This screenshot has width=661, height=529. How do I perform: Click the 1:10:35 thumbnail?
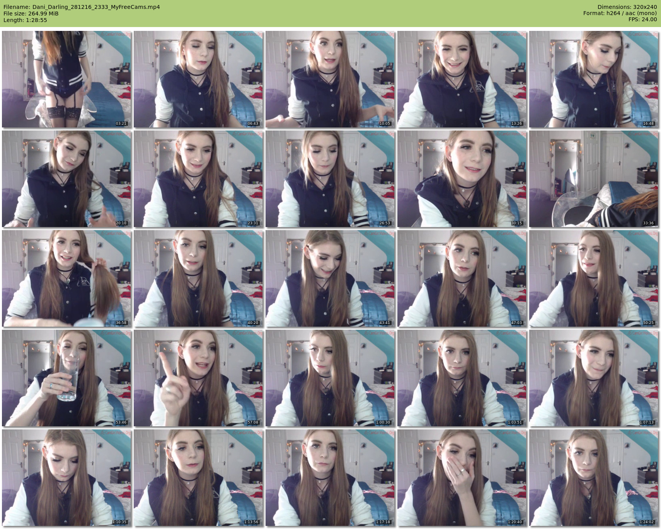[x=66, y=478]
